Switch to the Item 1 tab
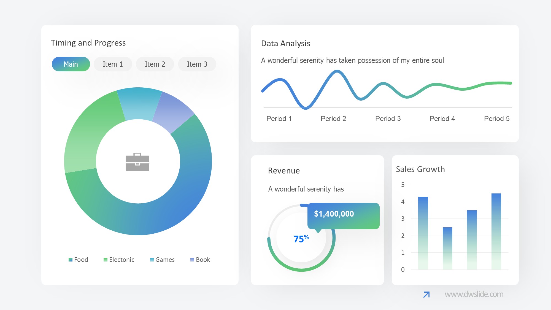This screenshot has width=551, height=310. pyautogui.click(x=113, y=64)
